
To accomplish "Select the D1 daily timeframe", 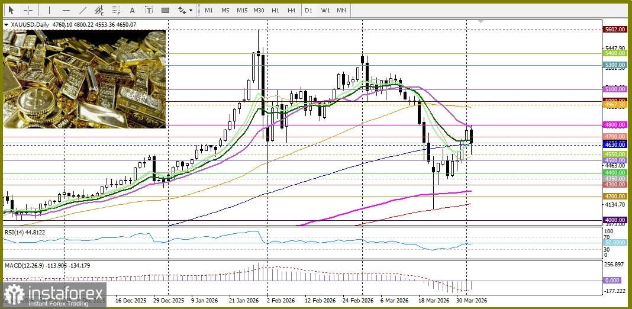I will tap(308, 10).
